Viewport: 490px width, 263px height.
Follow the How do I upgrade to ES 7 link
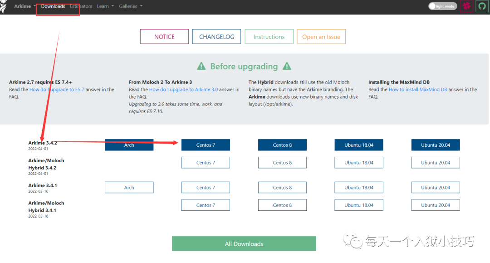[x=57, y=89]
